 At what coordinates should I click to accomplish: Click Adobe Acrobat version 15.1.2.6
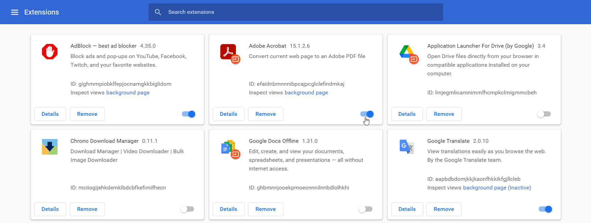coord(300,46)
